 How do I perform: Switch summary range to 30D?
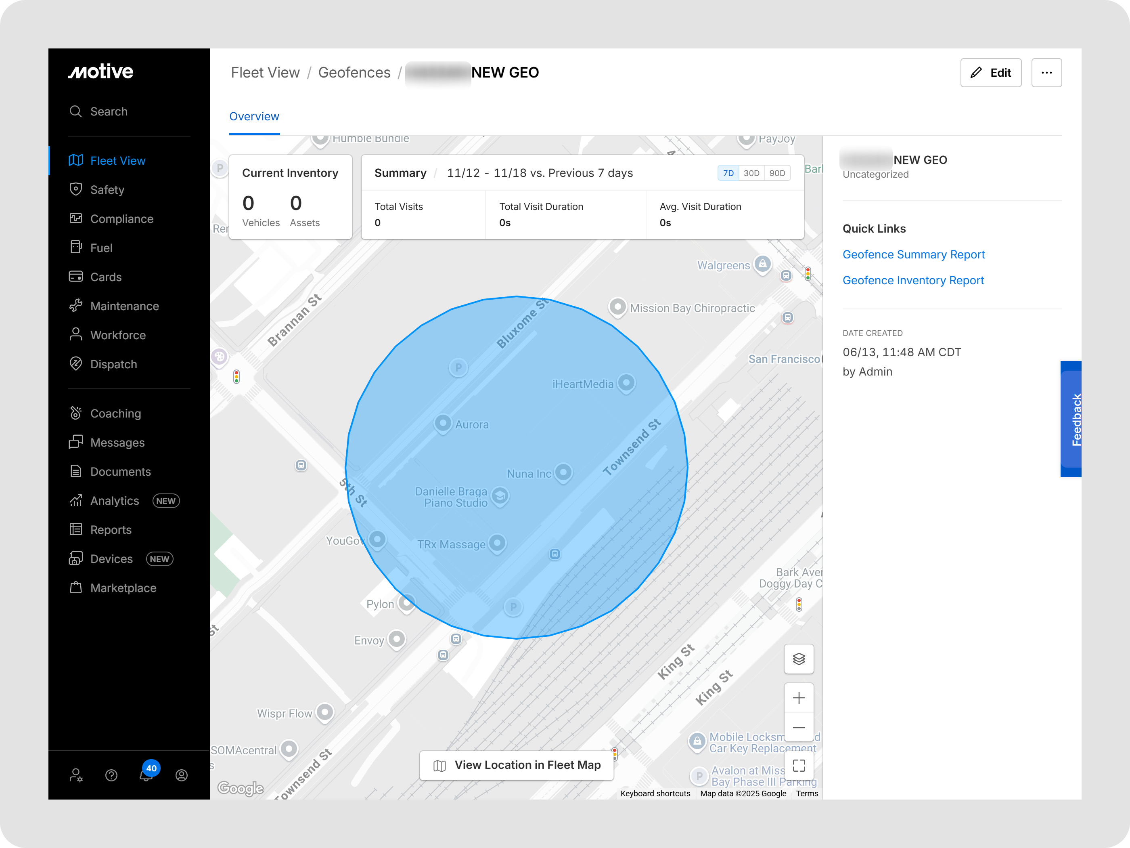(x=751, y=173)
